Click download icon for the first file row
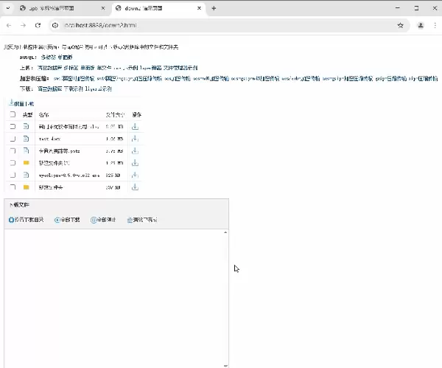Screen dimensions: 442x368 coord(135,127)
